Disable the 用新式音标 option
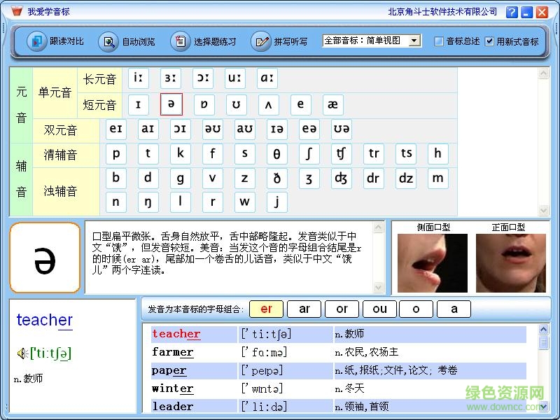The height and width of the screenshot is (420, 560). (489, 41)
